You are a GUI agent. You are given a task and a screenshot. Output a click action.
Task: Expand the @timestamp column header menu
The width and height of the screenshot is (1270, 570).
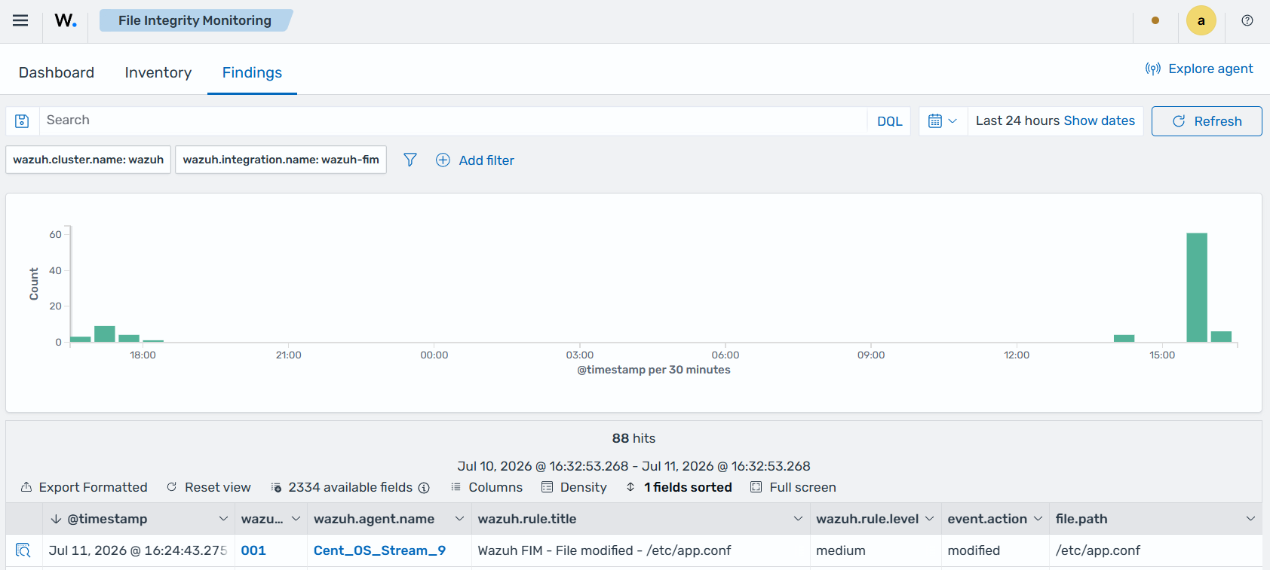(223, 519)
